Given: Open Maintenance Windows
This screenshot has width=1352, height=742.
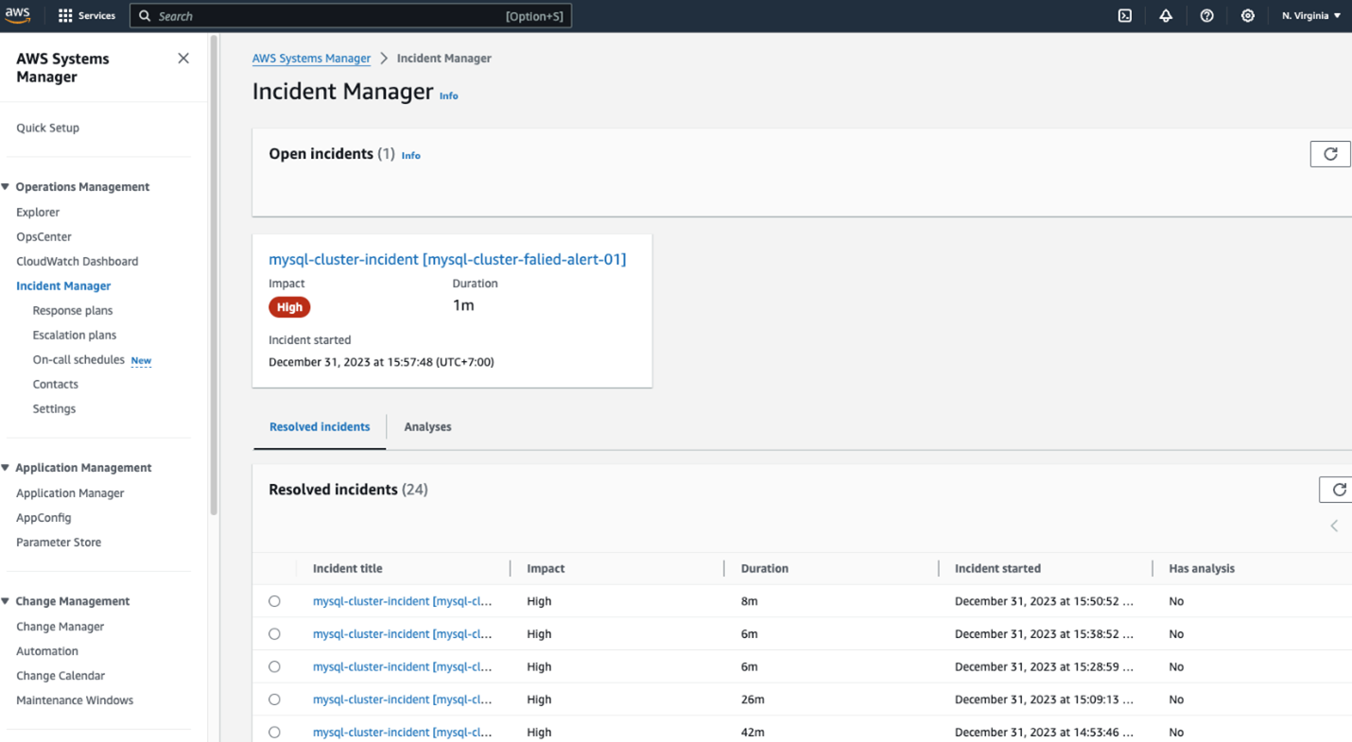Looking at the screenshot, I should (x=75, y=699).
